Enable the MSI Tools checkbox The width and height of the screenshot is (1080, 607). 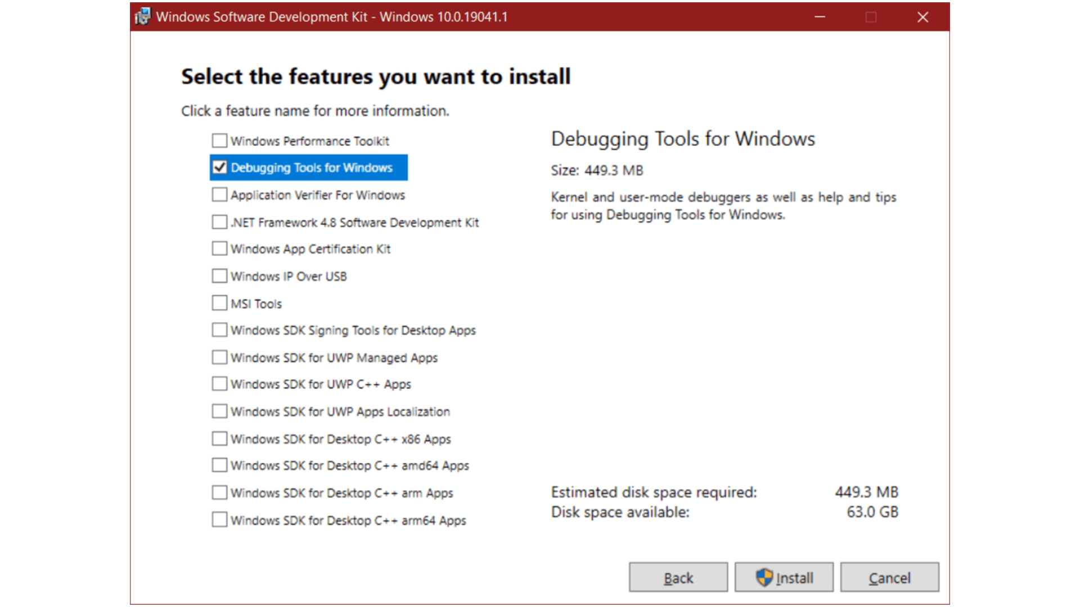[219, 303]
